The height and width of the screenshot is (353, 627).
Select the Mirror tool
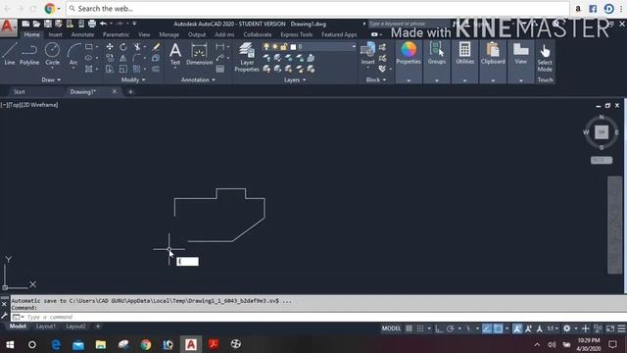123,58
